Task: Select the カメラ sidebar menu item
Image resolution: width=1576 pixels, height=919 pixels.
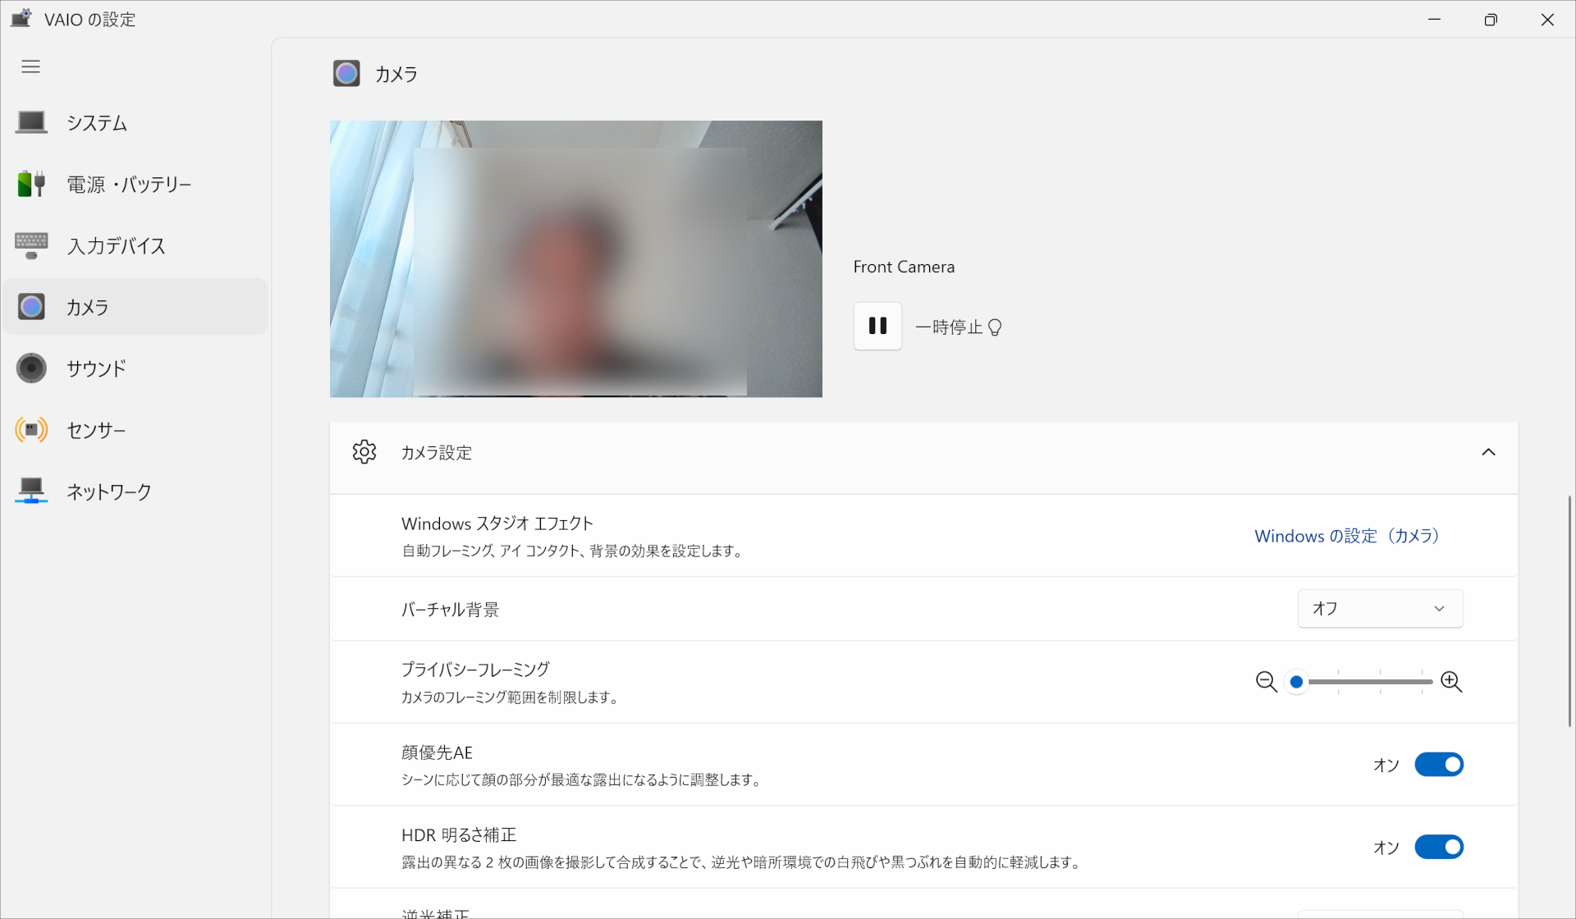Action: (x=135, y=307)
